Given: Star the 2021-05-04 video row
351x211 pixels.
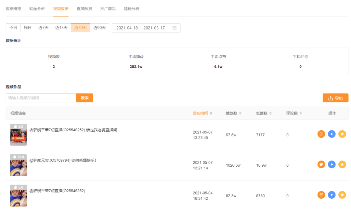Looking at the screenshot, I should point(342,195).
